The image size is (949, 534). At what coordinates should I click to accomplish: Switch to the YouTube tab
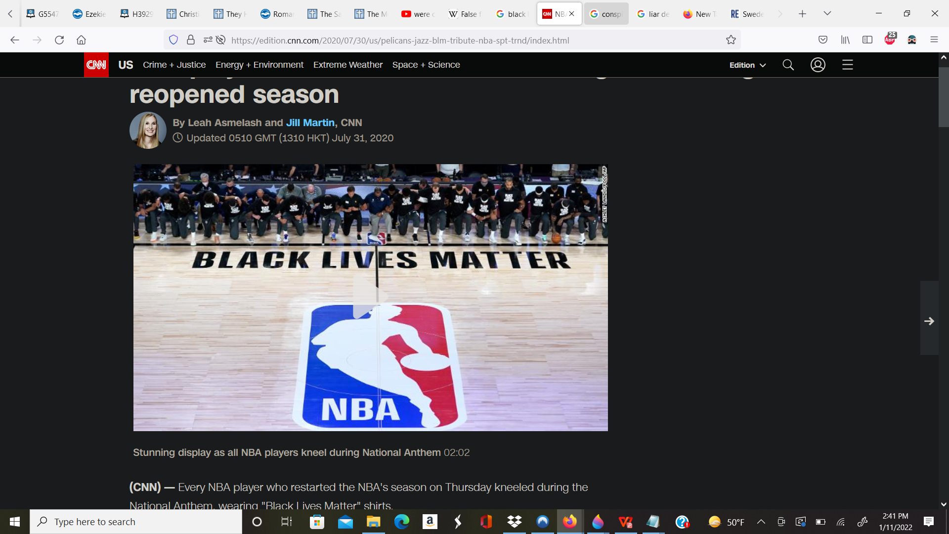click(418, 14)
